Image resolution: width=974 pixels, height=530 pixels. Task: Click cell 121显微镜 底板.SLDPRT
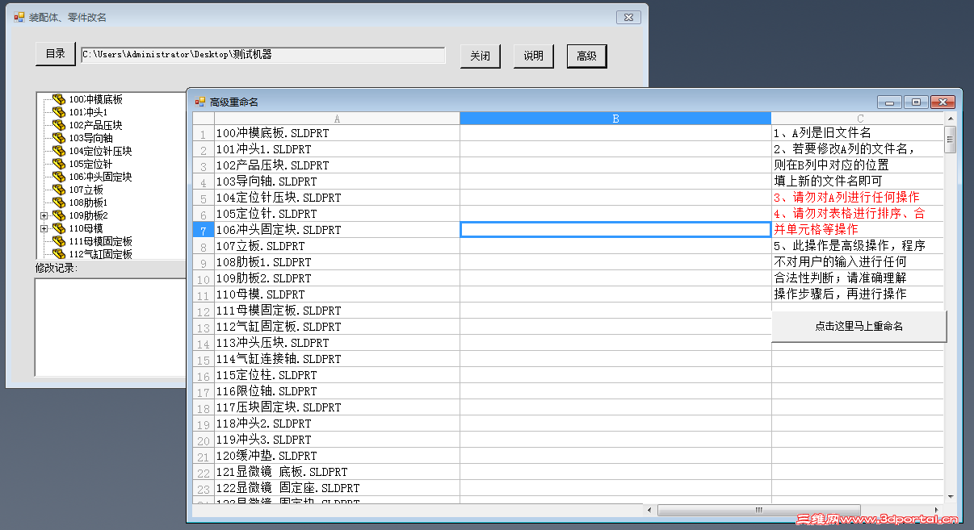point(337,472)
